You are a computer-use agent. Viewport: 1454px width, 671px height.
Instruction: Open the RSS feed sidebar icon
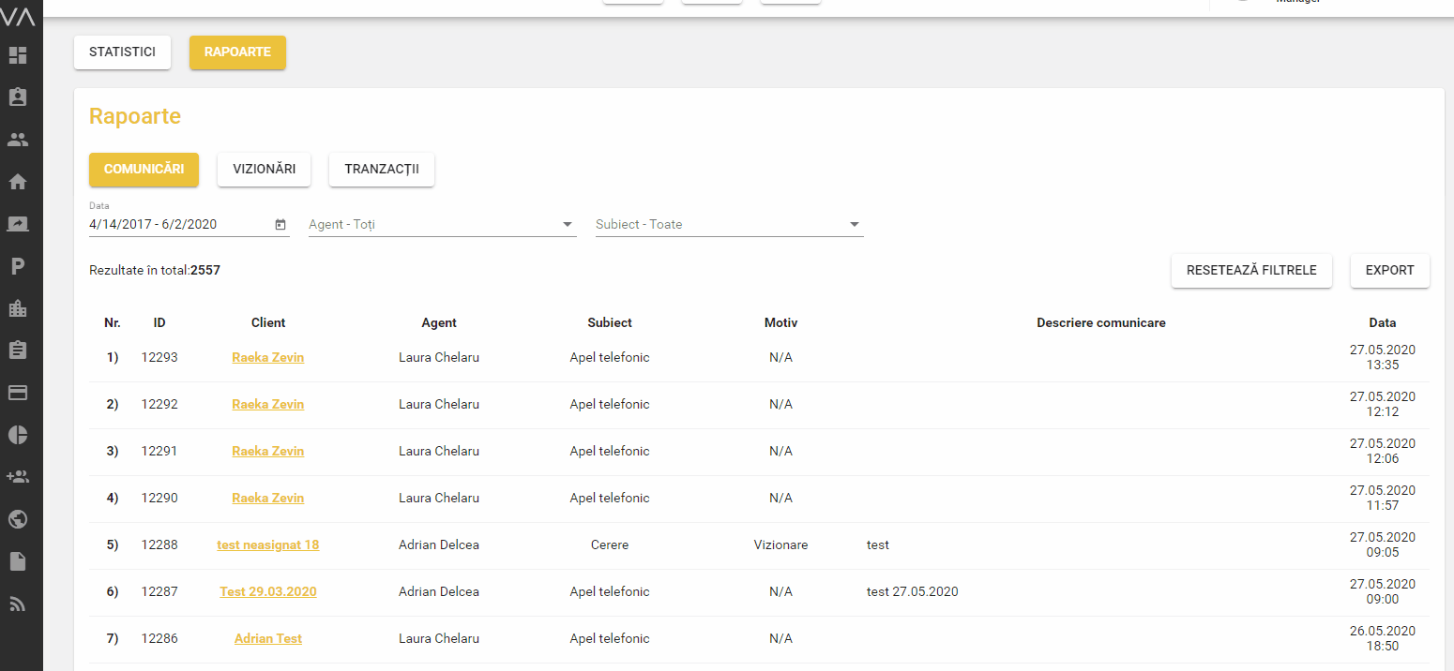[x=18, y=604]
